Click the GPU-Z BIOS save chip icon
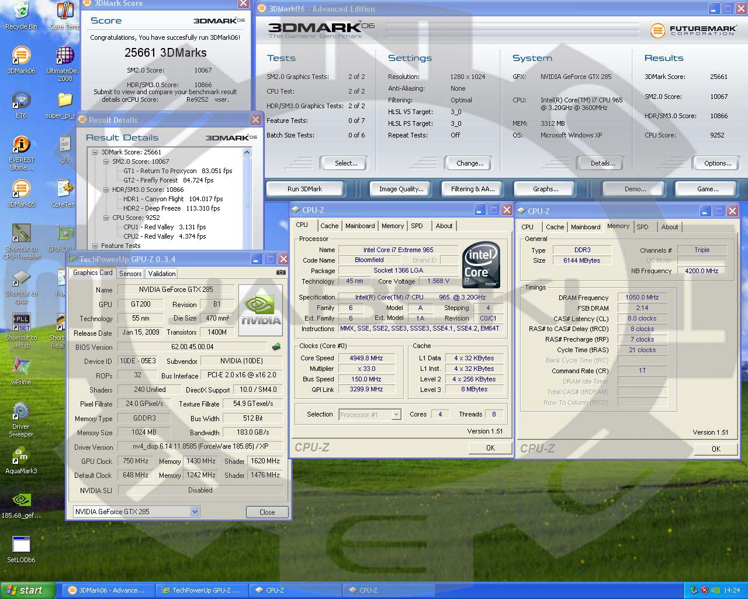This screenshot has height=599, width=748. pyautogui.click(x=276, y=347)
